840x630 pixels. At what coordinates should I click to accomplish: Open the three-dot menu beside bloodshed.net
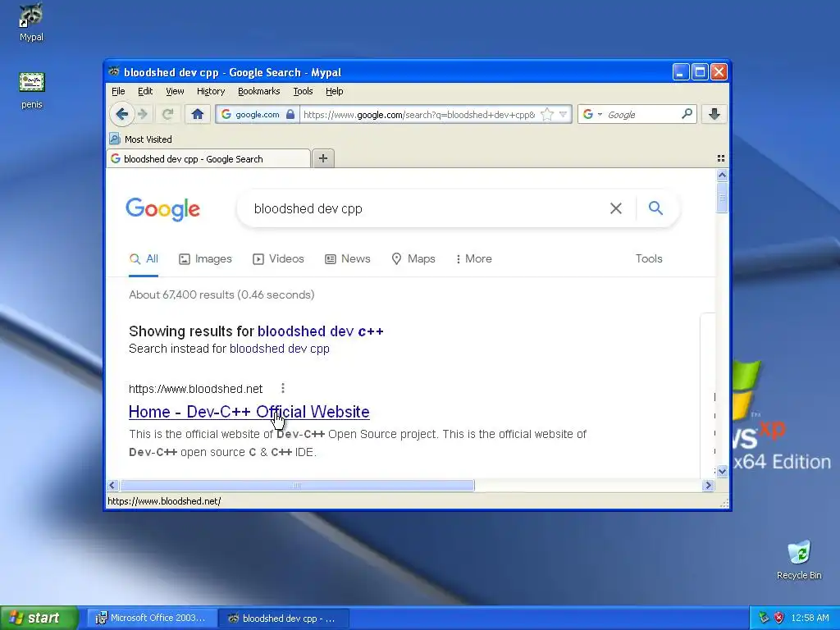[x=283, y=388]
